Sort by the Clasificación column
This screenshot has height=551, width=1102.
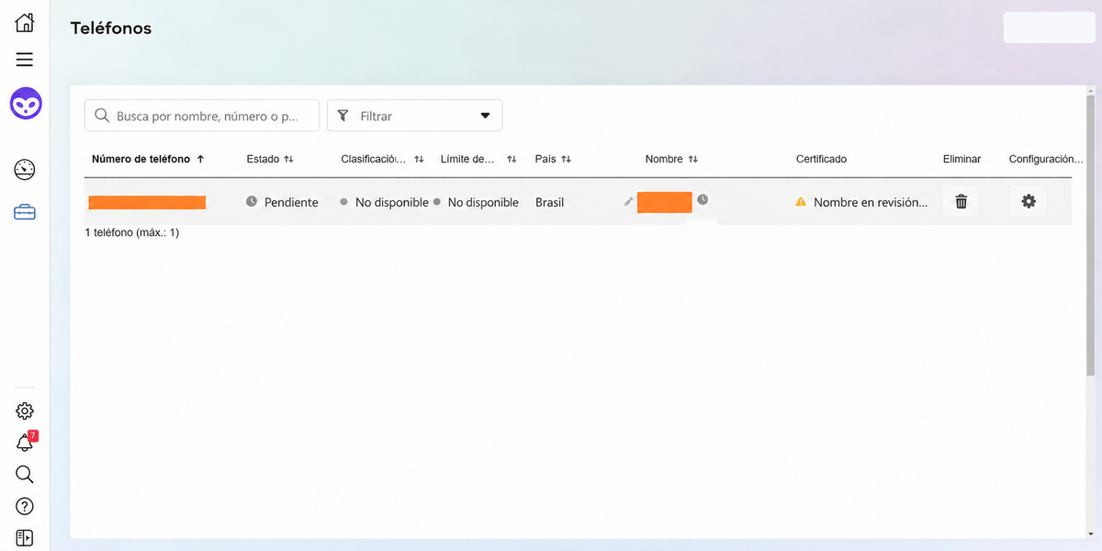click(x=382, y=159)
